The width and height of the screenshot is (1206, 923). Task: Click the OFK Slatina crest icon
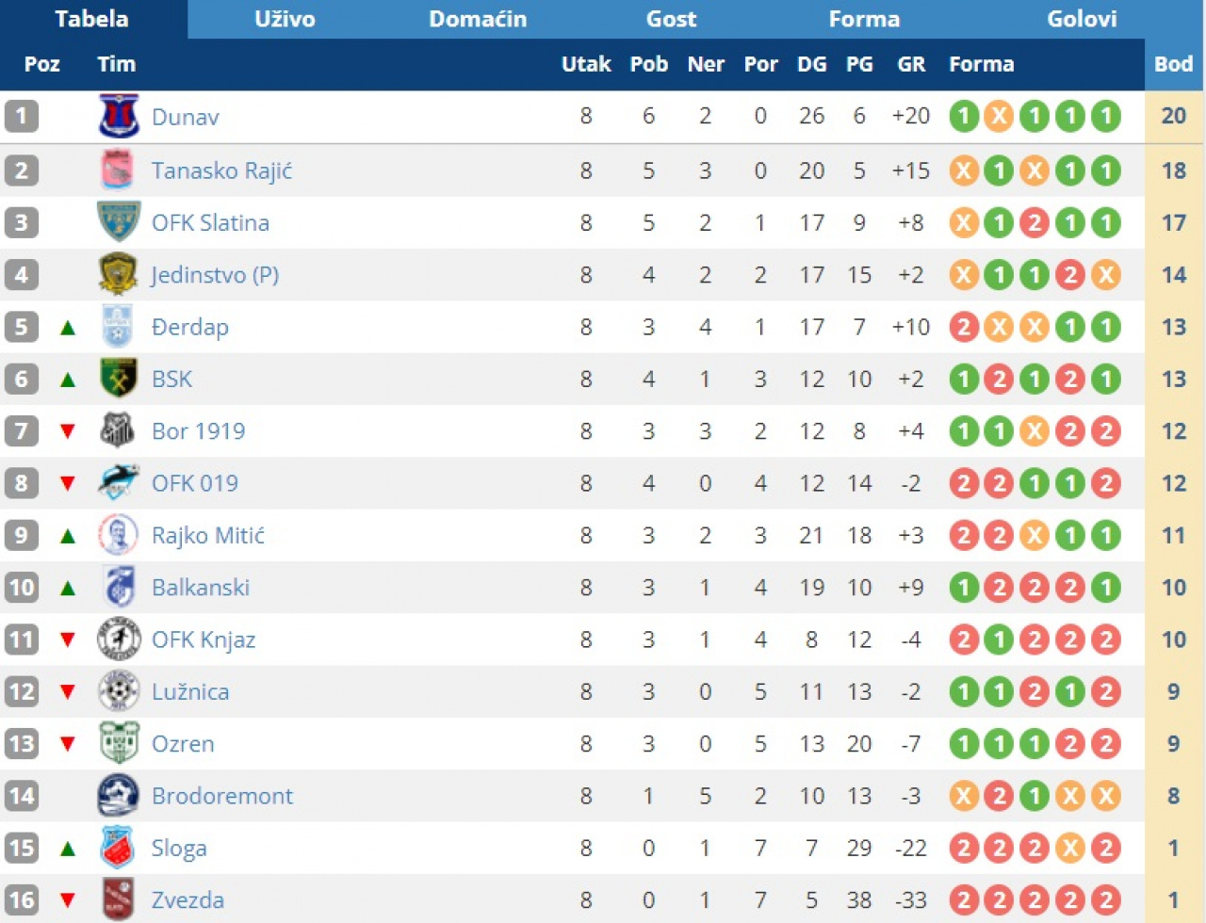tap(119, 222)
